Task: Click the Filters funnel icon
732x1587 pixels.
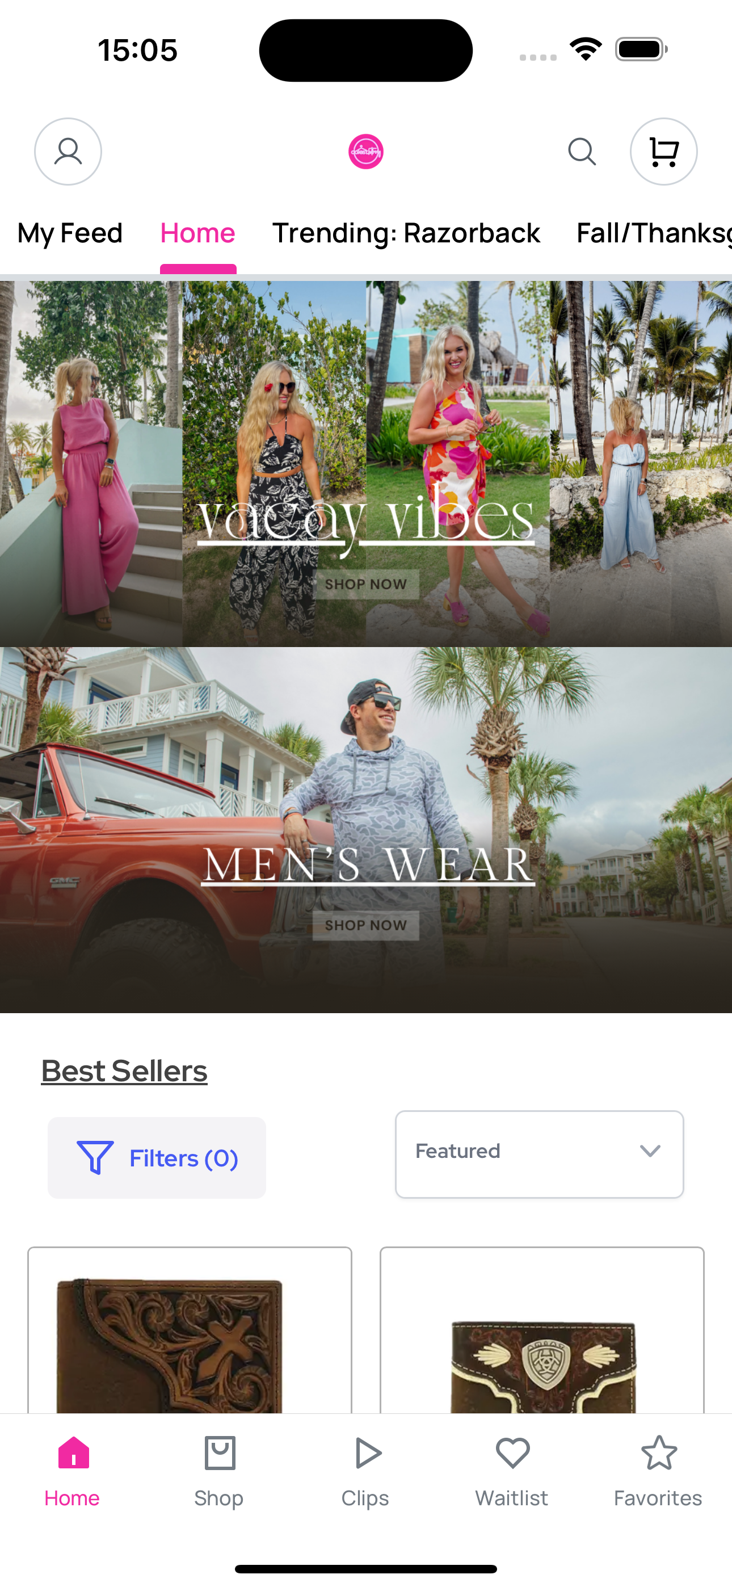Action: (x=95, y=1157)
